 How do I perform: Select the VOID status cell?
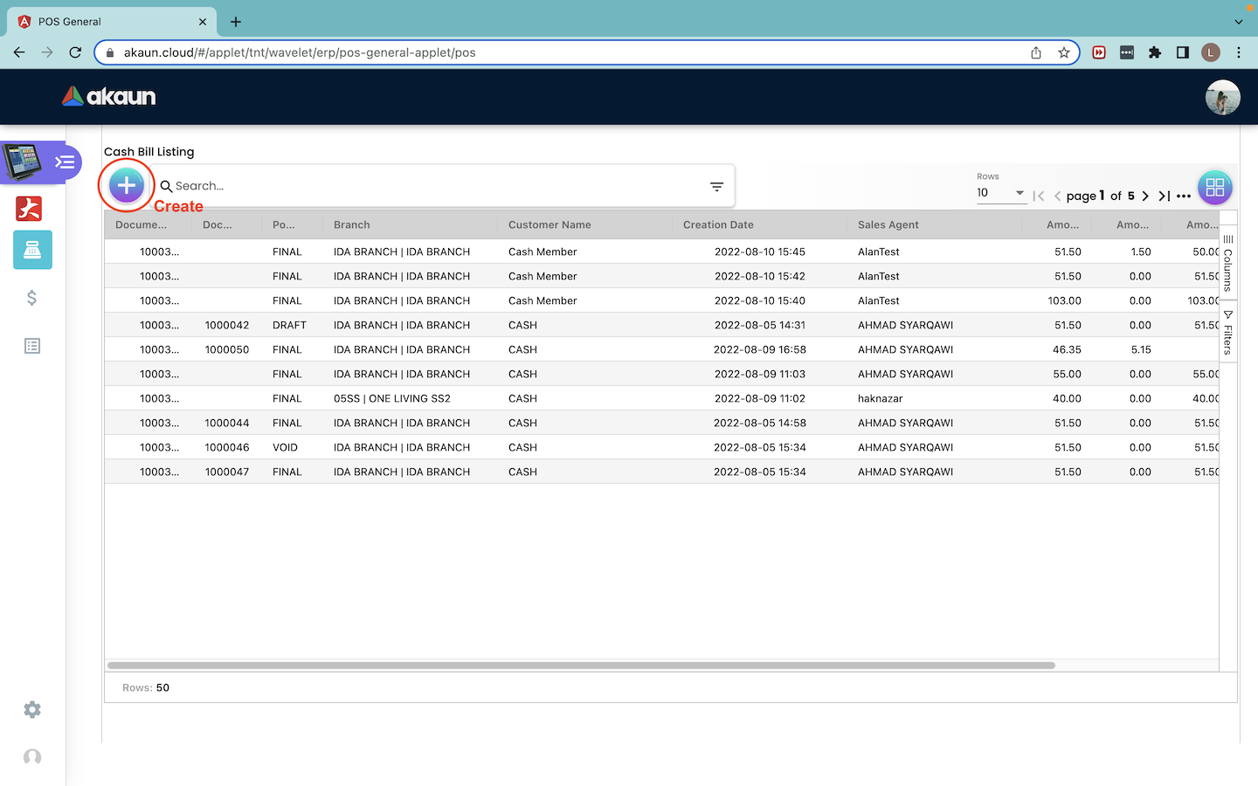click(x=285, y=447)
